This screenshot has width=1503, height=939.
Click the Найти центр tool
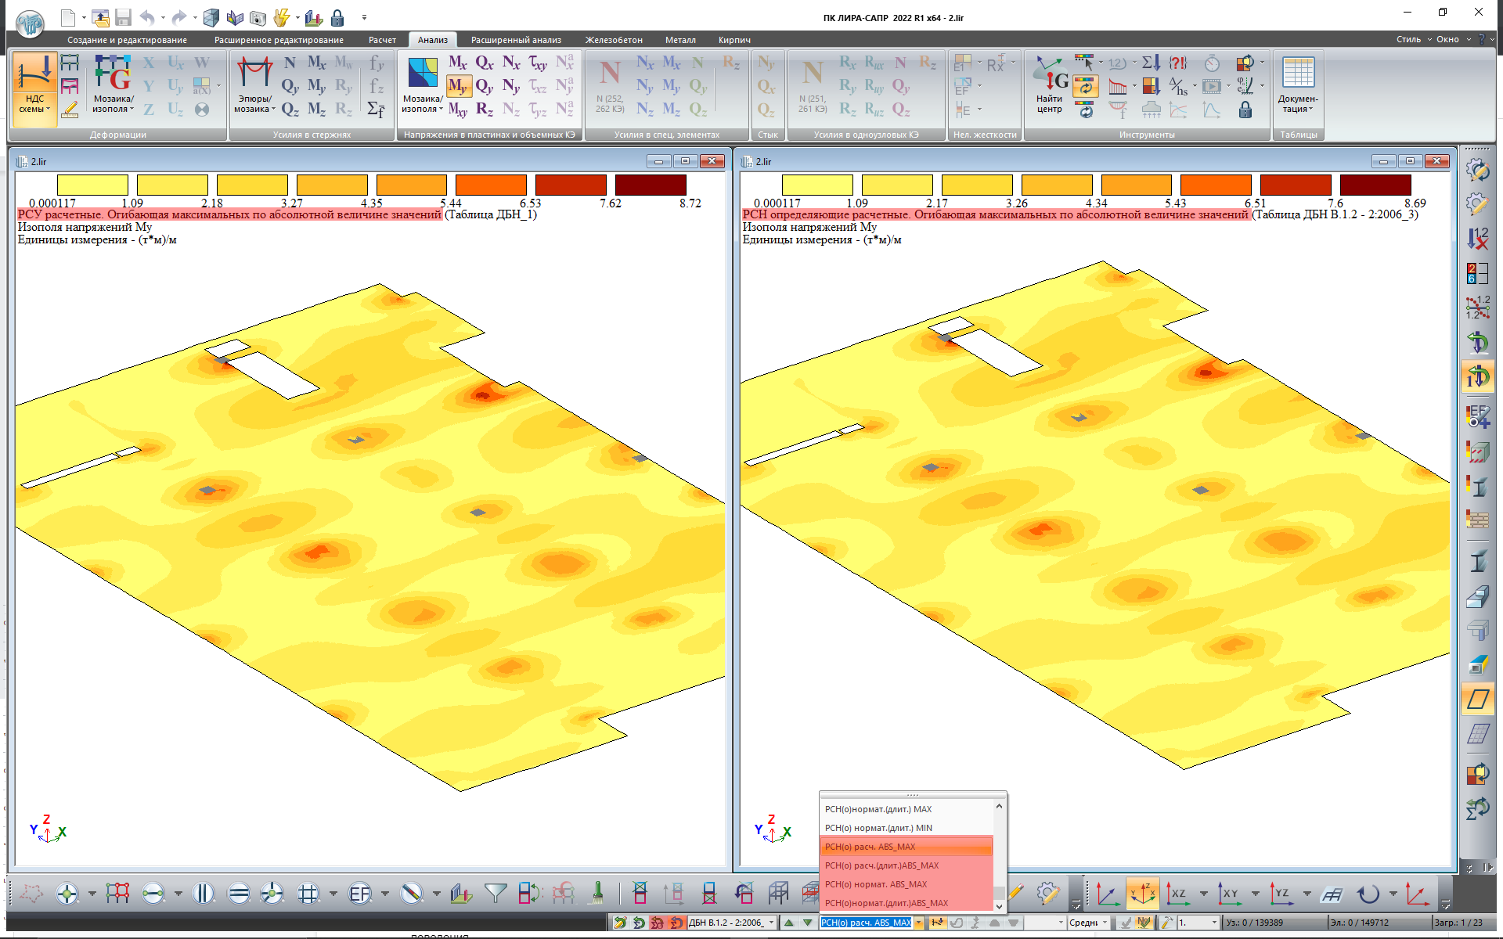pos(1050,85)
